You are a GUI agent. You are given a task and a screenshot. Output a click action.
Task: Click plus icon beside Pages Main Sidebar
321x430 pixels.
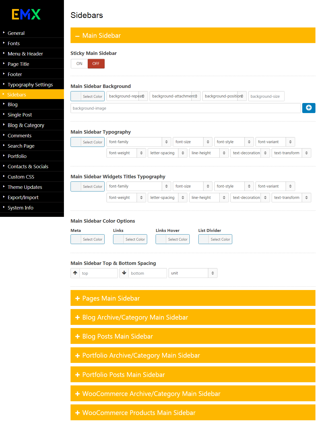[x=77, y=298]
